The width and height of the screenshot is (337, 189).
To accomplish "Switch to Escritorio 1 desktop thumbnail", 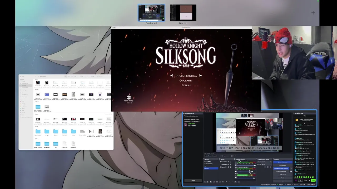I will [151, 13].
